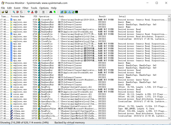The image size is (171, 125).
Task: Select the ReadFile row with Offset: 48,128
Action: (84, 96)
